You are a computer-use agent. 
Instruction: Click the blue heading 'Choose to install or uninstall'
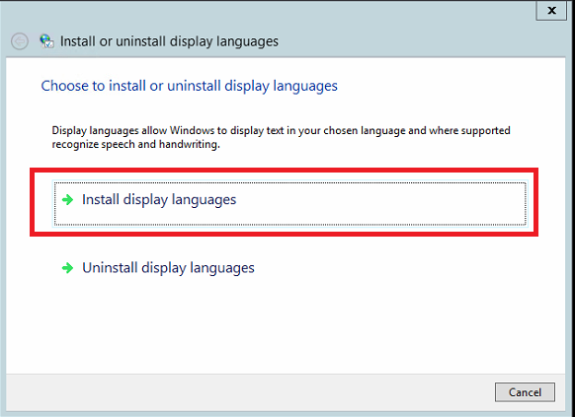point(190,86)
